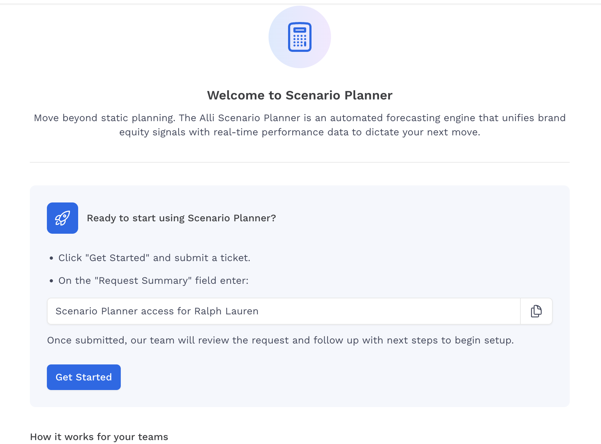The image size is (601, 444).
Task: Click the word "Alli" in the description
Action: pyautogui.click(x=207, y=118)
